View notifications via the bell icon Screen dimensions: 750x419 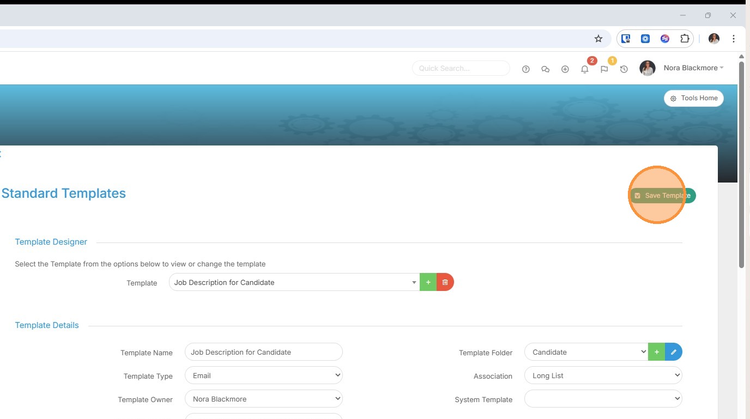click(x=585, y=69)
